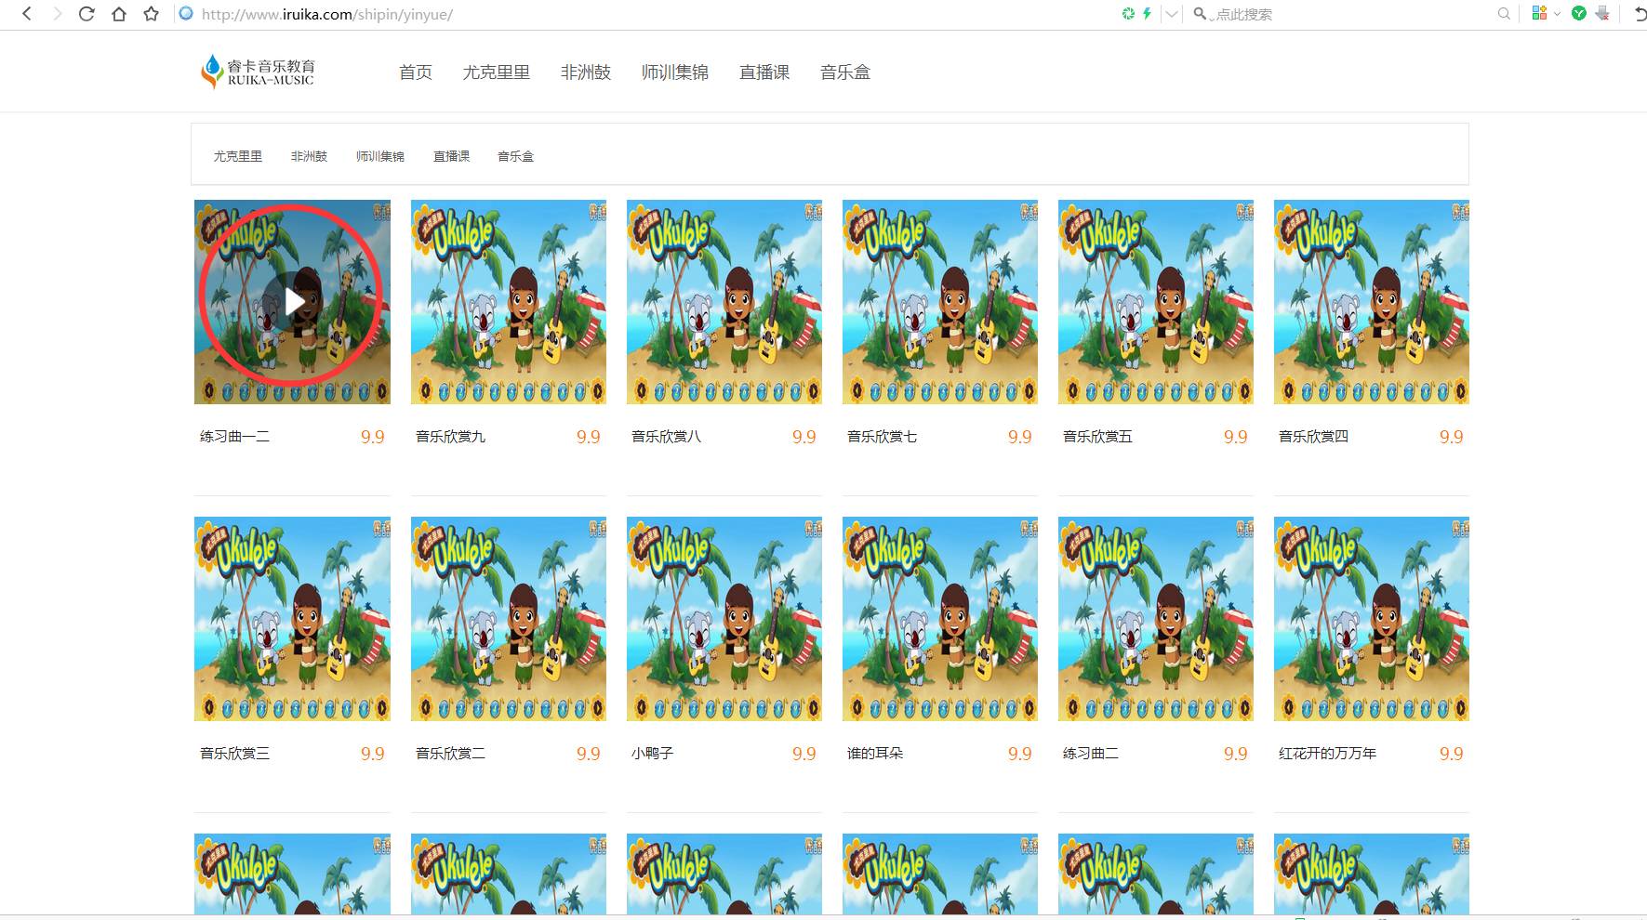Select 师训集锦 in the category filter bar
This screenshot has height=920, width=1647.
click(380, 156)
